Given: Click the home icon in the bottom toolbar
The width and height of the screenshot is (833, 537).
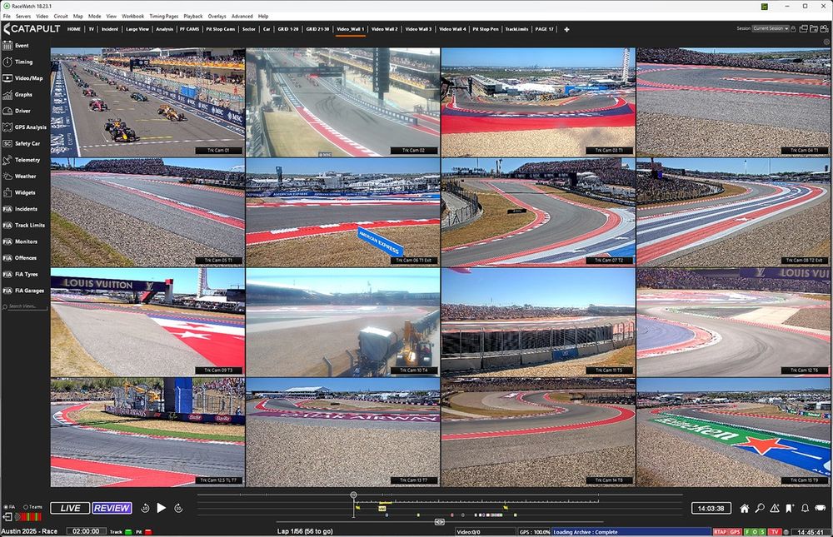Looking at the screenshot, I should [744, 507].
